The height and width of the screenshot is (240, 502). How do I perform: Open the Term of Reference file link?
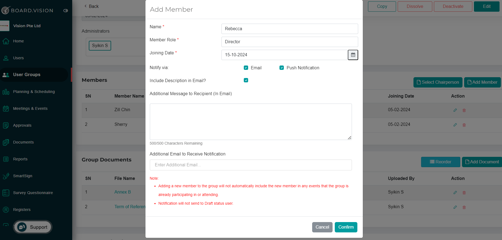(130, 207)
